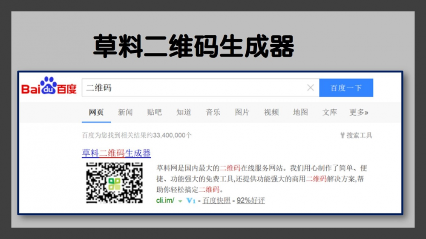Go to the 音乐 tab
The image size is (426, 239).
[213, 112]
